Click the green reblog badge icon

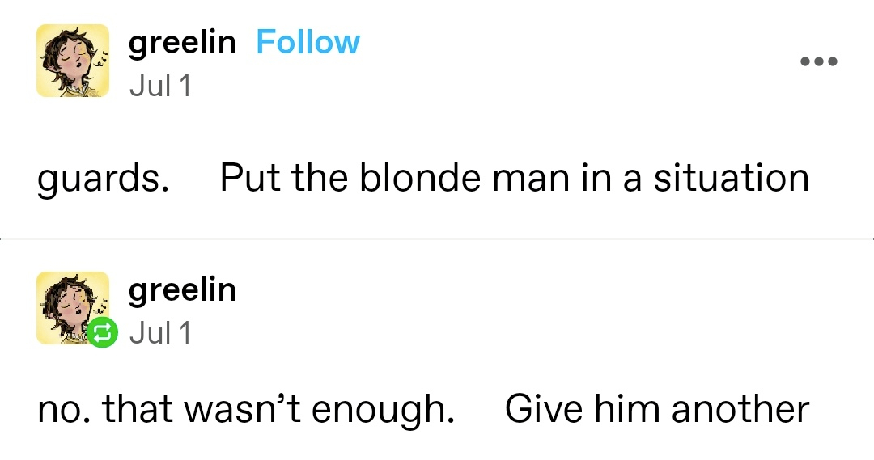click(x=102, y=332)
